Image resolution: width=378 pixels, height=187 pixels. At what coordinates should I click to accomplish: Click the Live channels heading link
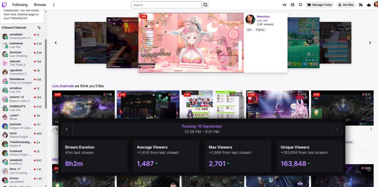point(63,86)
